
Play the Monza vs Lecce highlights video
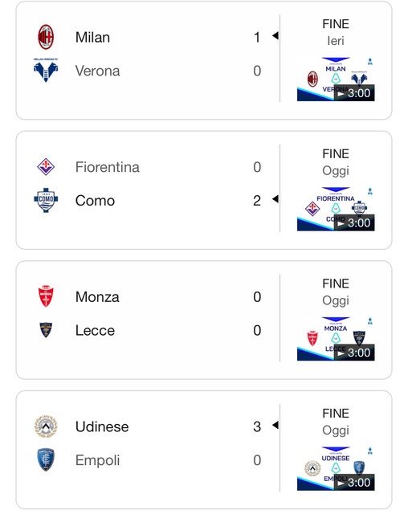(336, 339)
